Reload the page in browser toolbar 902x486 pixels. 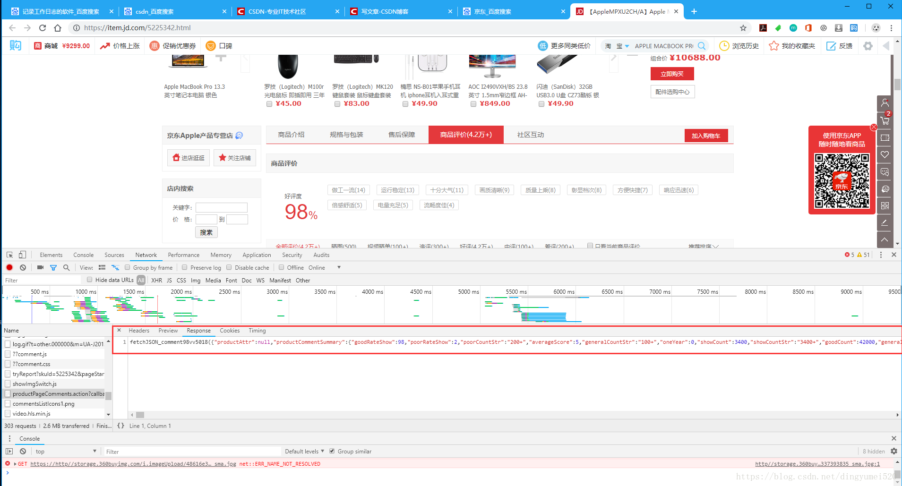tap(43, 28)
